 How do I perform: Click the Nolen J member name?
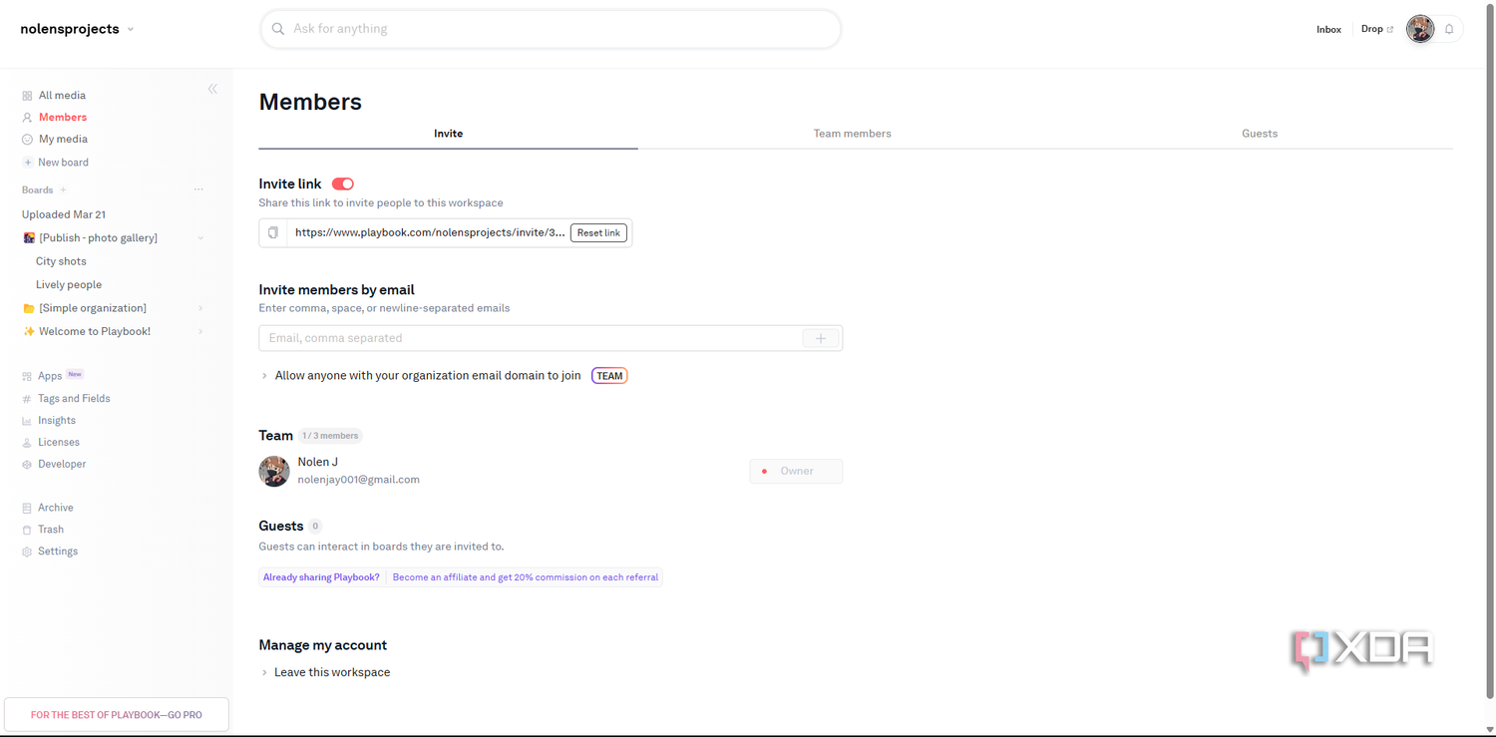(x=317, y=462)
